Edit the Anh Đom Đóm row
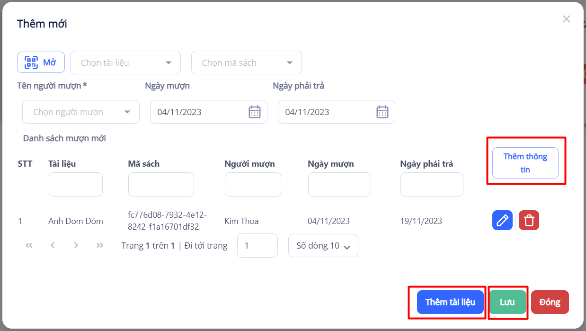Viewport: 586px width, 331px height. pyautogui.click(x=502, y=221)
